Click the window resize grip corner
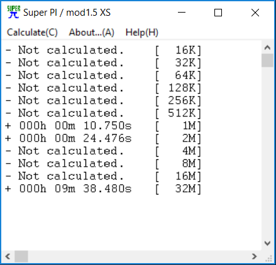Viewport: 276px width, 265px height. [x=268, y=257]
